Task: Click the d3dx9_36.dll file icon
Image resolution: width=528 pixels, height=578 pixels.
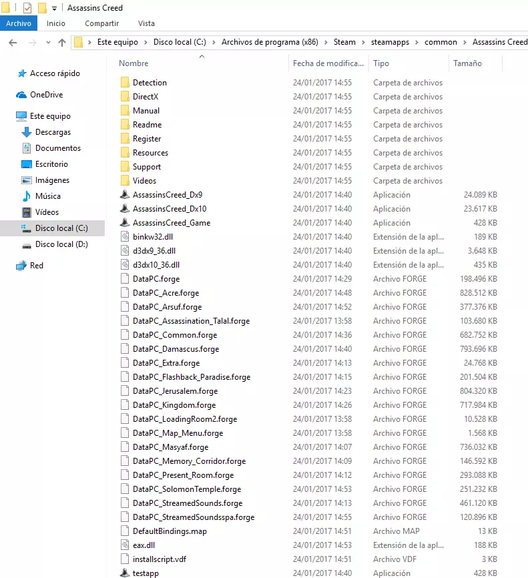Action: click(125, 250)
